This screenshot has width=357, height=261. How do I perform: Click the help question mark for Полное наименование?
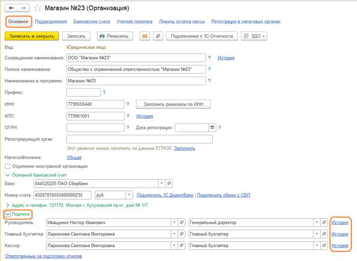click(209, 69)
